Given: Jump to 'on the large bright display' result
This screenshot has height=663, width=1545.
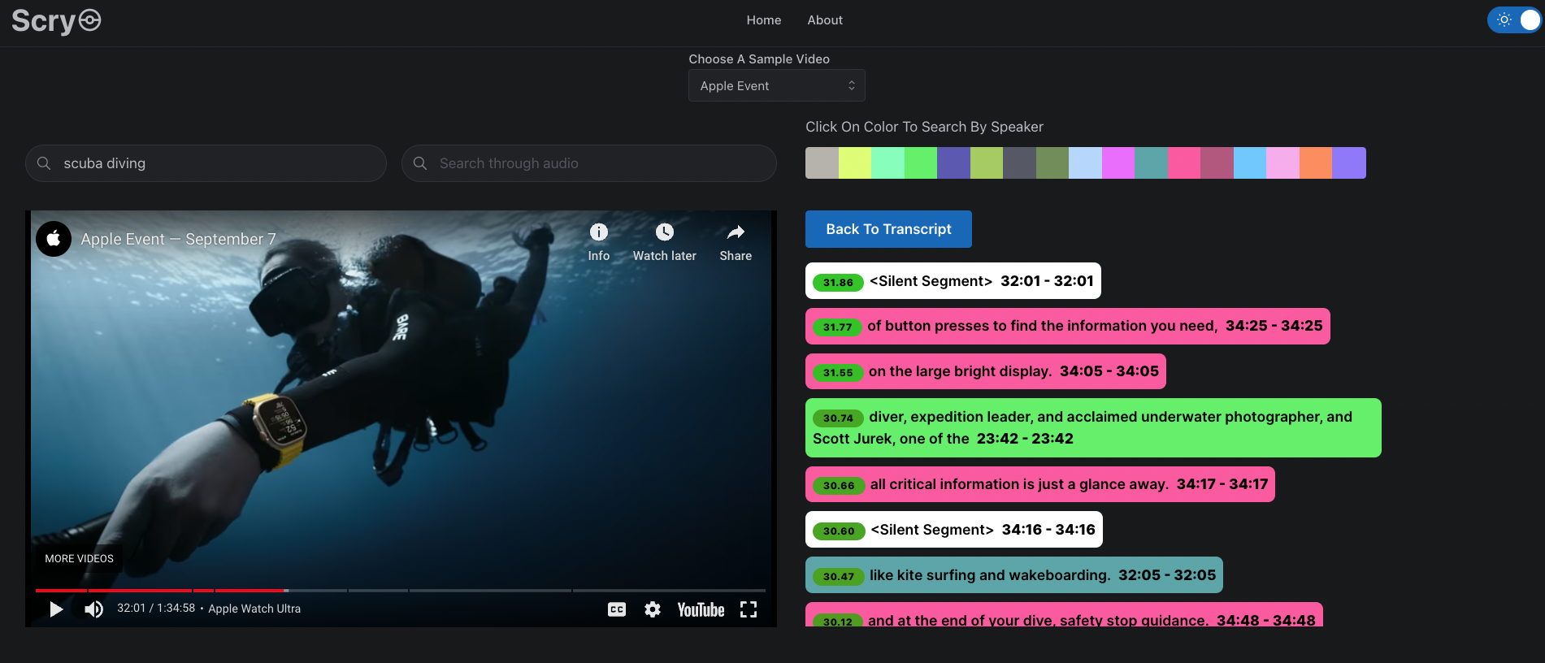Looking at the screenshot, I should tap(986, 371).
